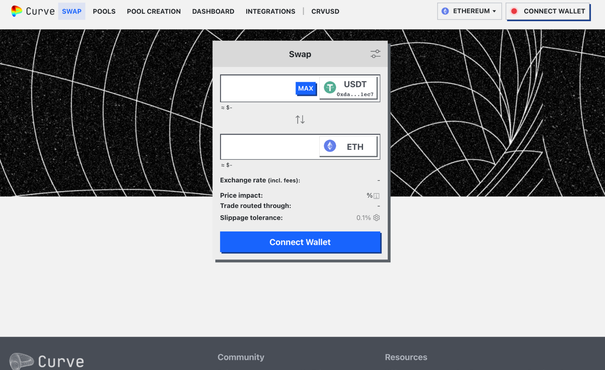This screenshot has height=370, width=605.
Task: Open the crvUSD link
Action: coord(325,11)
